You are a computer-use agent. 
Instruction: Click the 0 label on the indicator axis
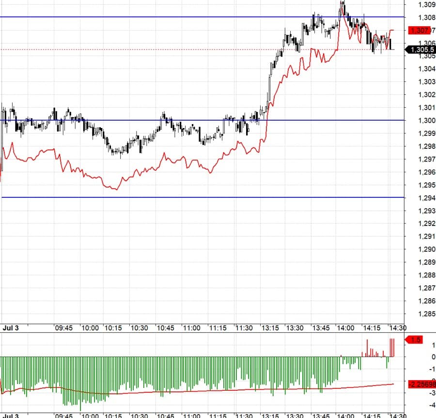[x=420, y=357]
